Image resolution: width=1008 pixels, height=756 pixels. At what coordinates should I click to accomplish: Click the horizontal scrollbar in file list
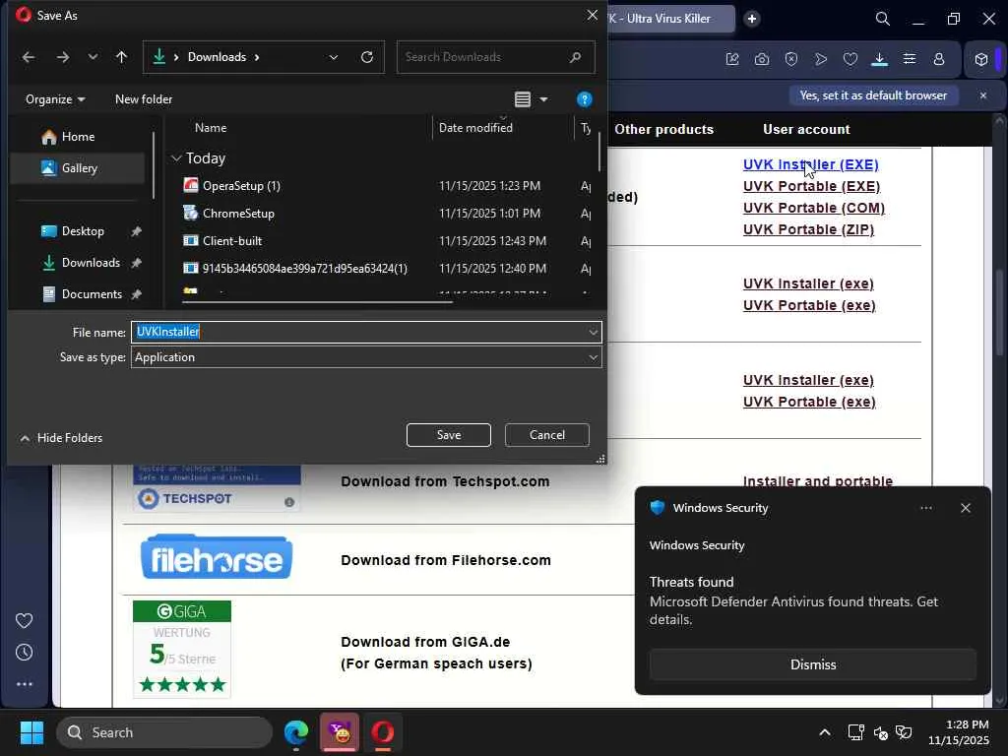pyautogui.click(x=318, y=301)
